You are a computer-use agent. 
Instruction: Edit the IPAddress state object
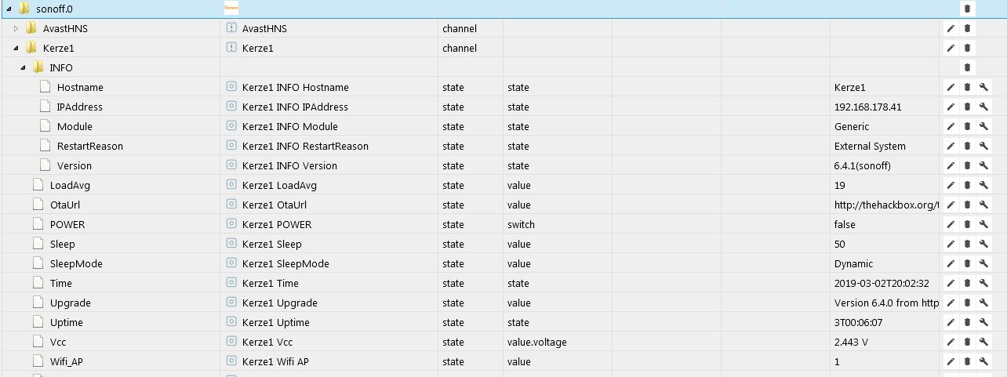click(x=951, y=107)
